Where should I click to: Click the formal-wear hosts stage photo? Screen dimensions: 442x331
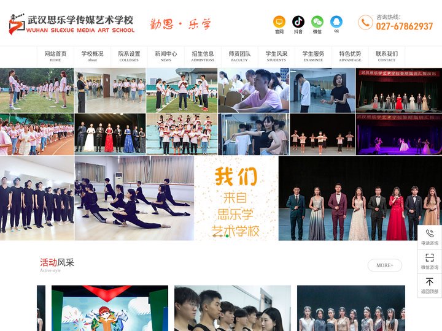click(360, 198)
